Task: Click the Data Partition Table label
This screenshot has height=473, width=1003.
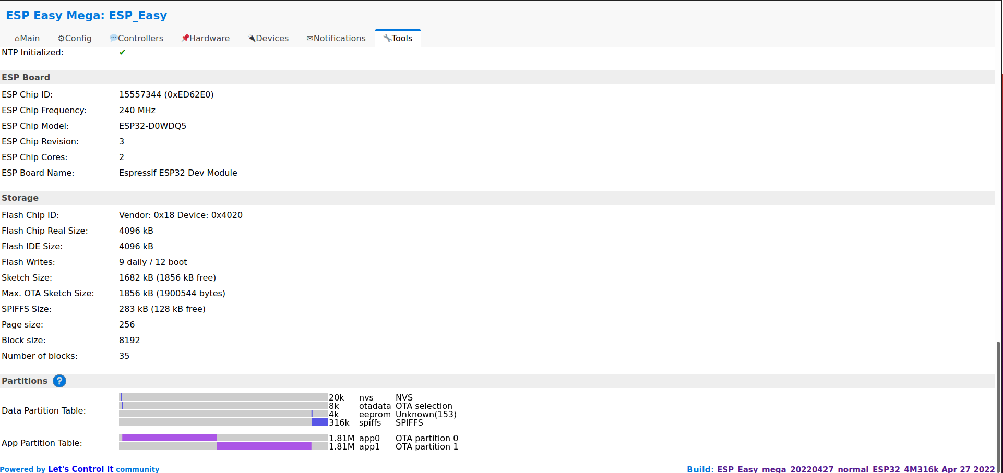Action: click(x=44, y=411)
